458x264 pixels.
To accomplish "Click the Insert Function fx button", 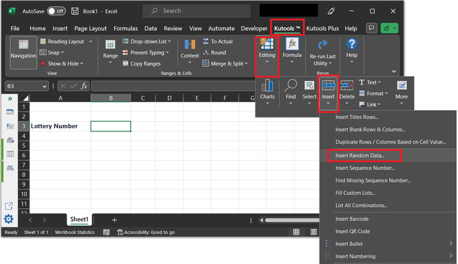I will [84, 86].
